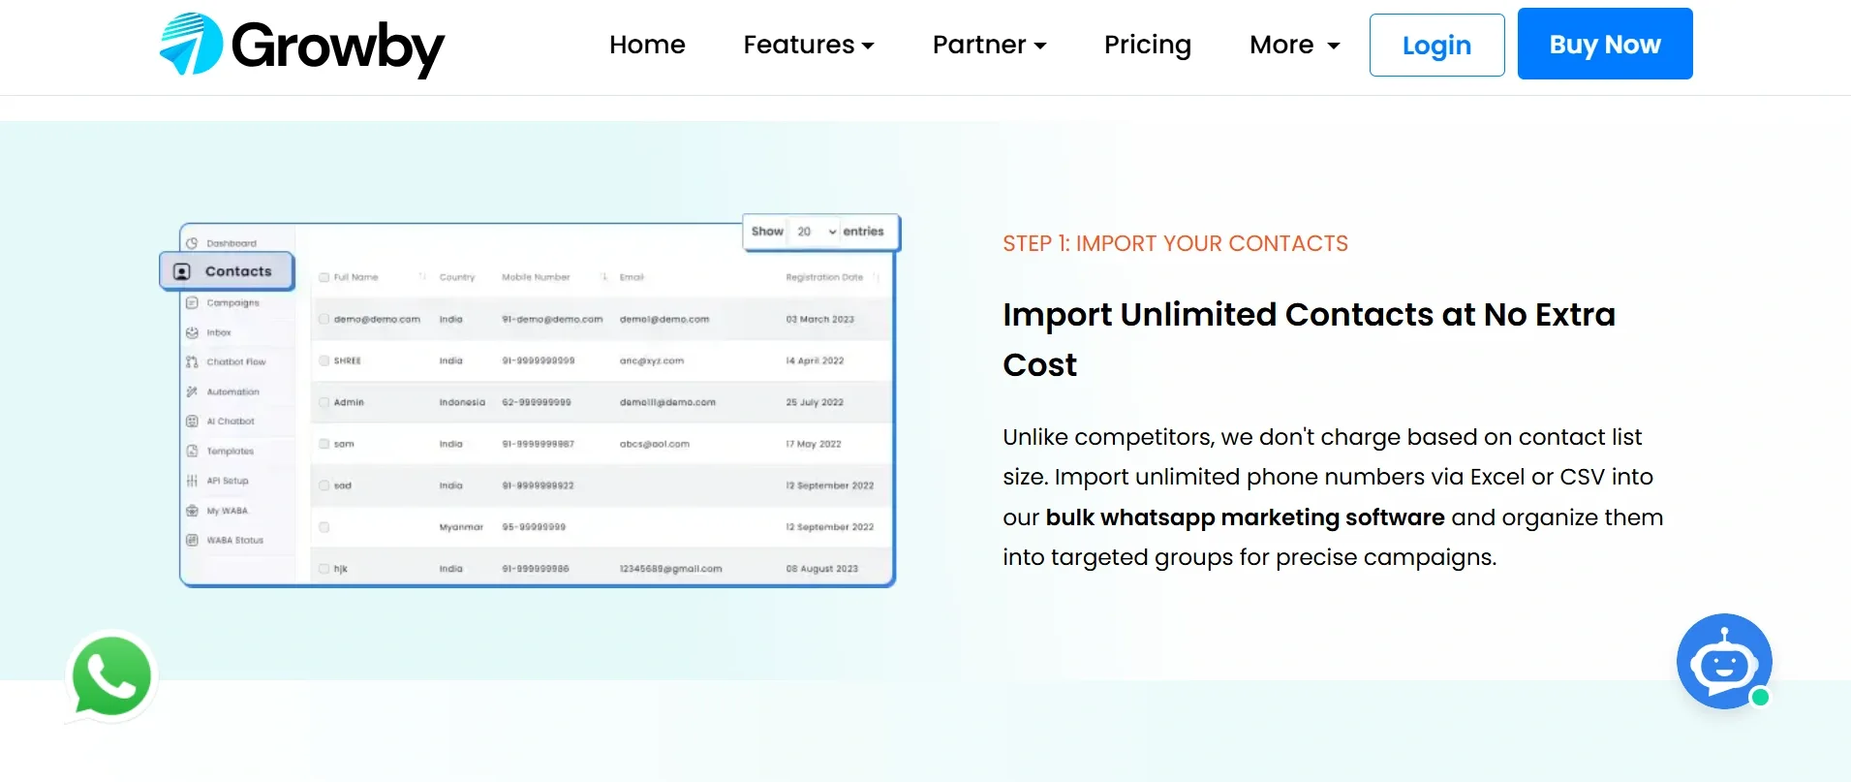Screen dimensions: 1851x782
Task: Tick the checkbox for the SHREE row
Action: 324,360
